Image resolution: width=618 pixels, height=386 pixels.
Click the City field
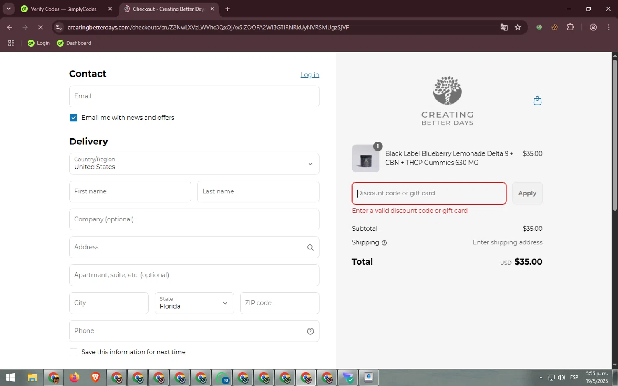pyautogui.click(x=109, y=303)
